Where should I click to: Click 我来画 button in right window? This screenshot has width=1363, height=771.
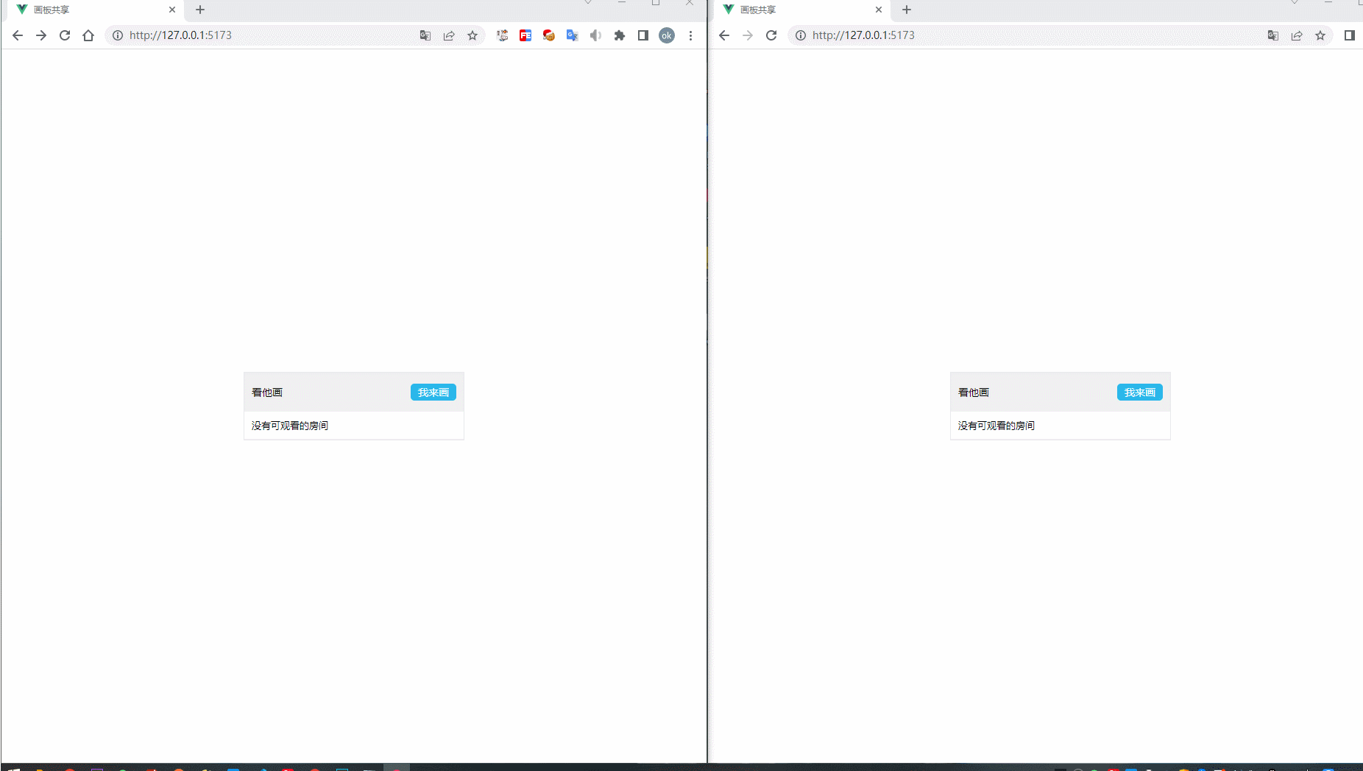click(1139, 392)
